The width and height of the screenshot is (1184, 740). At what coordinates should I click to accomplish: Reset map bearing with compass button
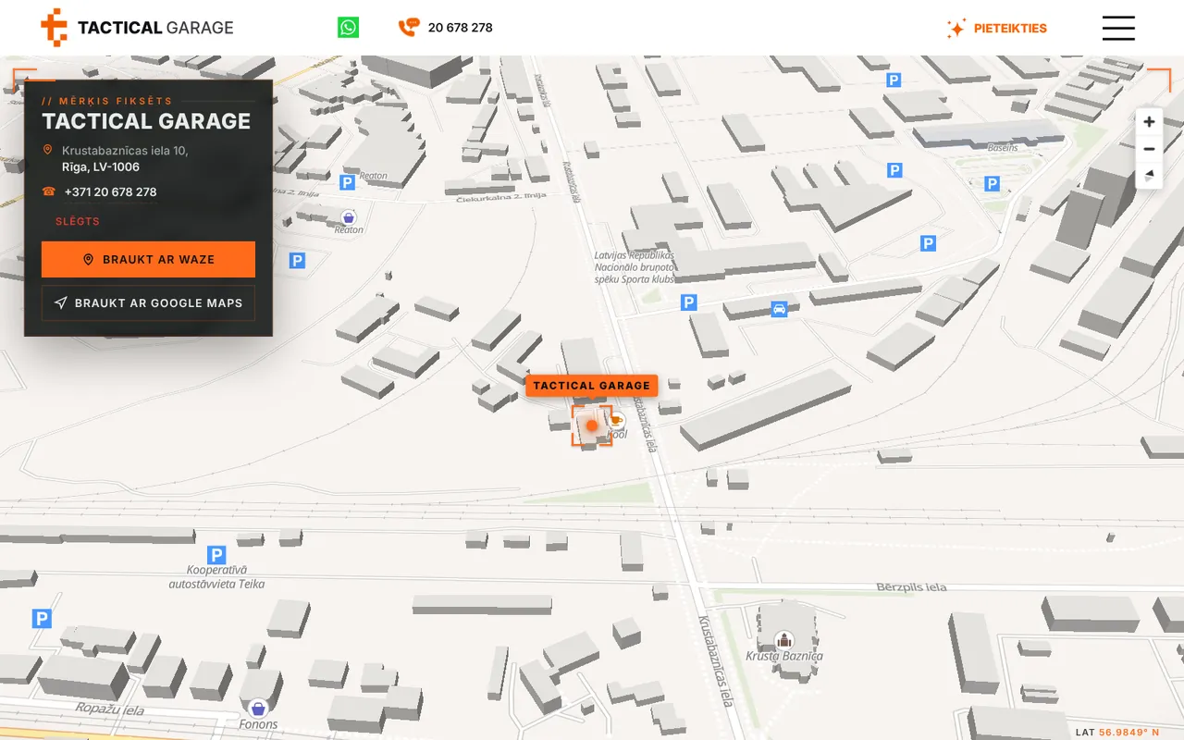1149,175
